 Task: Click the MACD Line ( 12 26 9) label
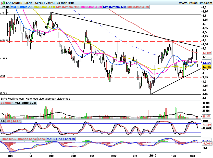(61, 139)
